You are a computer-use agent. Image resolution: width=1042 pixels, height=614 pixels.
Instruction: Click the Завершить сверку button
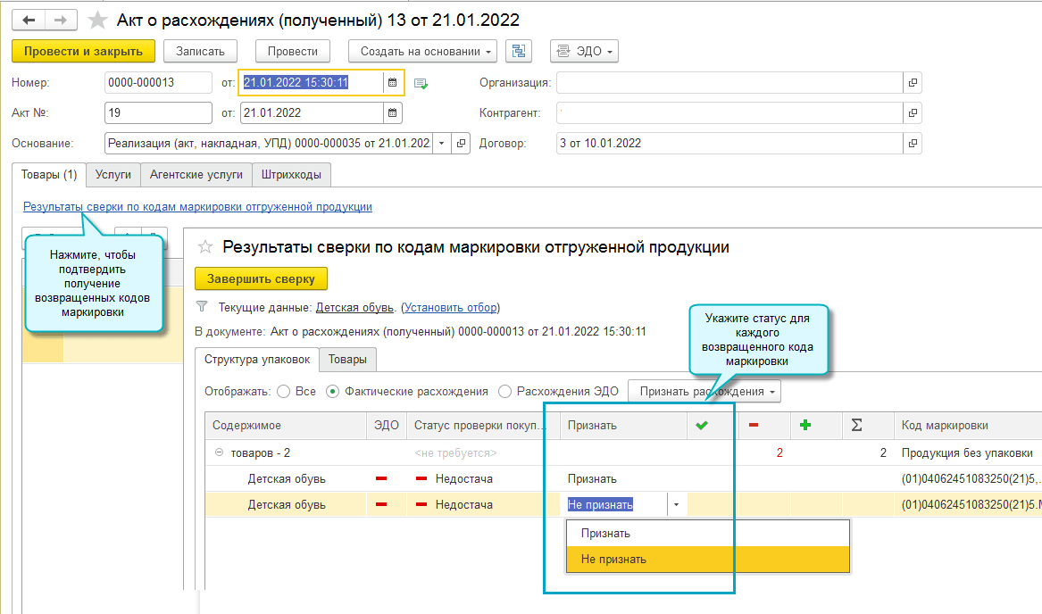coord(261,279)
